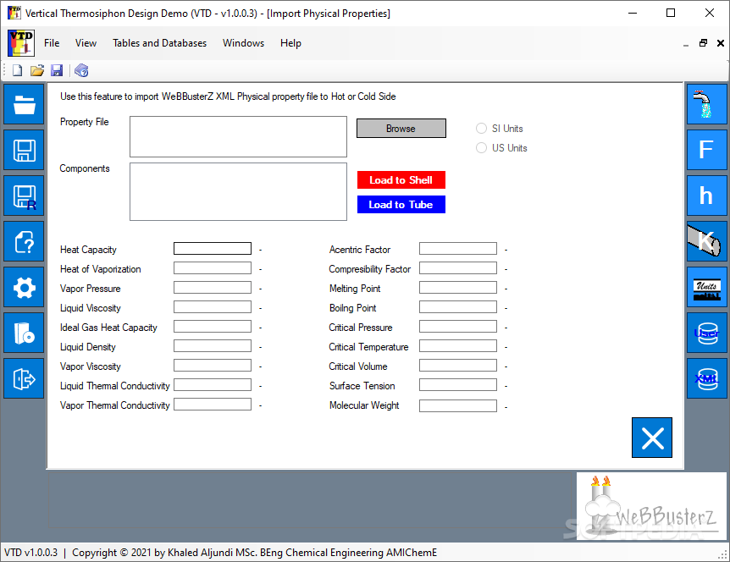Open the XML database sidebar icon
The image size is (730, 562).
707,378
